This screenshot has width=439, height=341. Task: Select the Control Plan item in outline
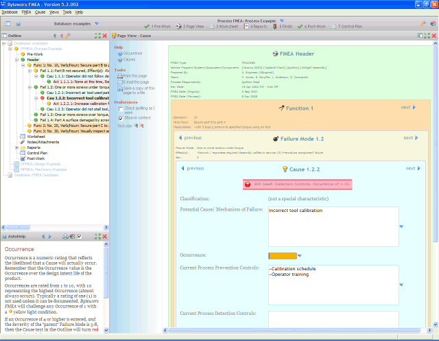(37, 153)
